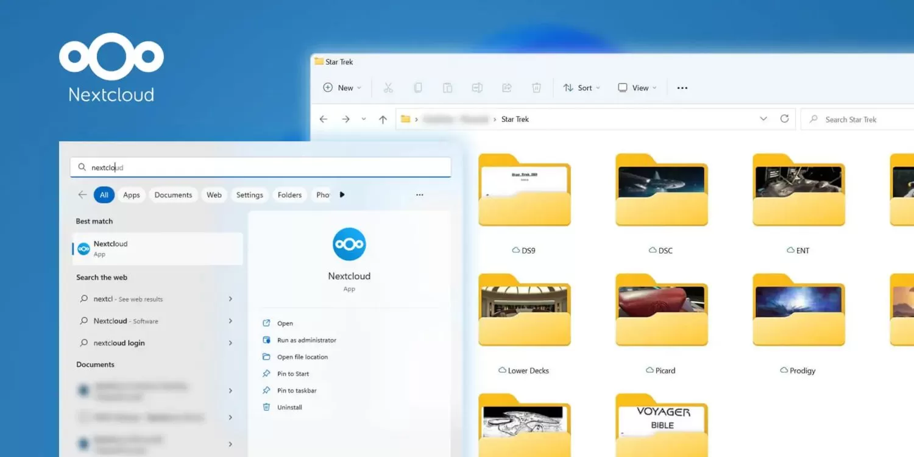This screenshot has width=914, height=457.
Task: Expand the address bar history dropdown
Action: tap(763, 119)
